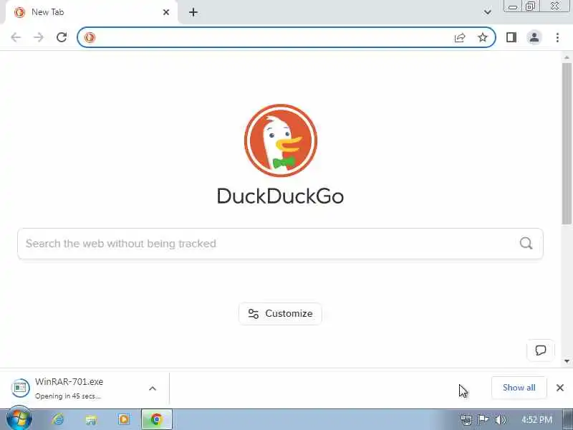Click the scrollbar down arrow
This screenshot has height=430, width=573.
567,361
